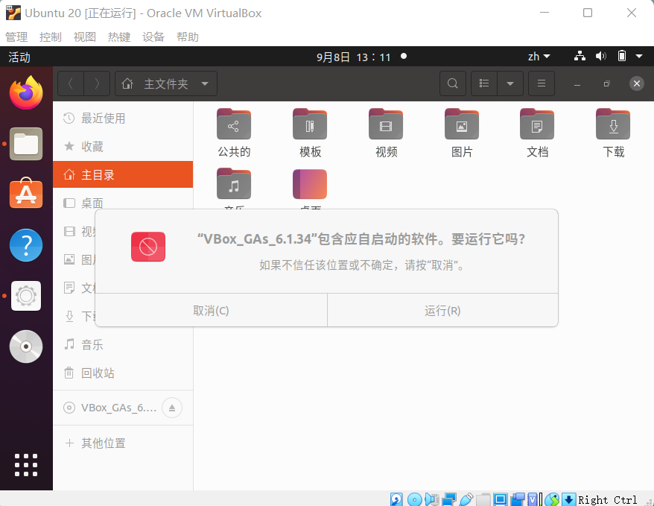Open the hamburger menu in Files
This screenshot has width=654, height=506.
tap(542, 83)
